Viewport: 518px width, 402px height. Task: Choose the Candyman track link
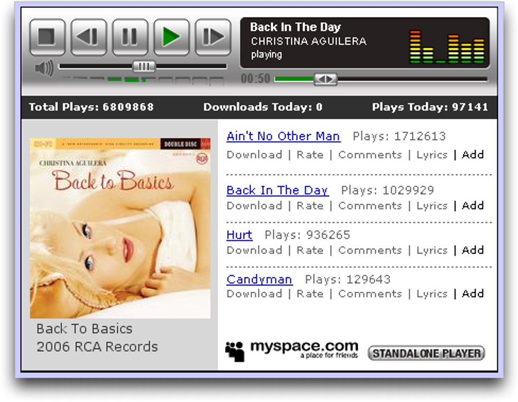[259, 279]
